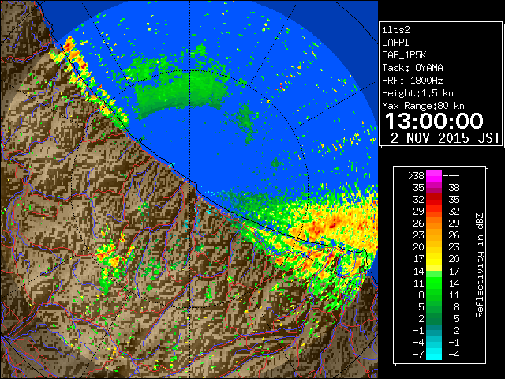Click the '2 NOV 2015 JST' date
Screen dimensions: 505x379
(445, 138)
